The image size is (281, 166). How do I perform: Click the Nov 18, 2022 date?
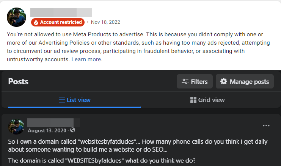(105, 22)
